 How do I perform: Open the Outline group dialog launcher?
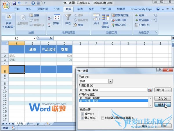coord(156,32)
